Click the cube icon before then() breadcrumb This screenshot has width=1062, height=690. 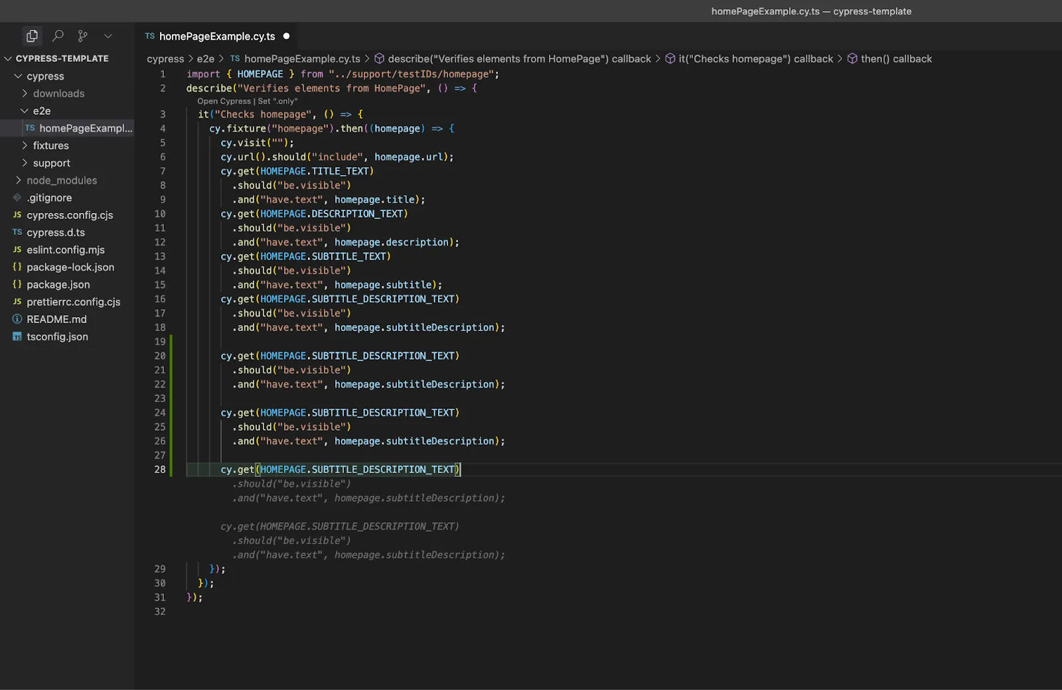[x=852, y=59]
